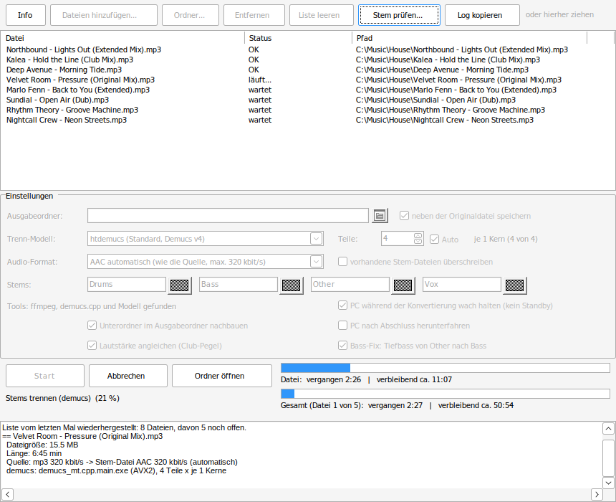Open the Audio-Format dropdown
616x502 pixels.
click(206, 262)
